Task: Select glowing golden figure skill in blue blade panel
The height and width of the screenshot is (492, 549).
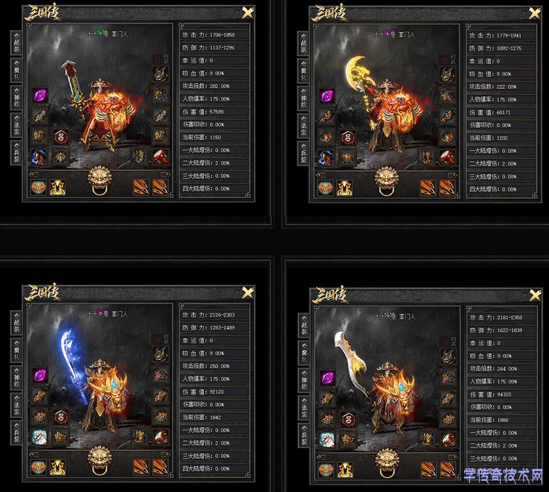Action: 58,467
